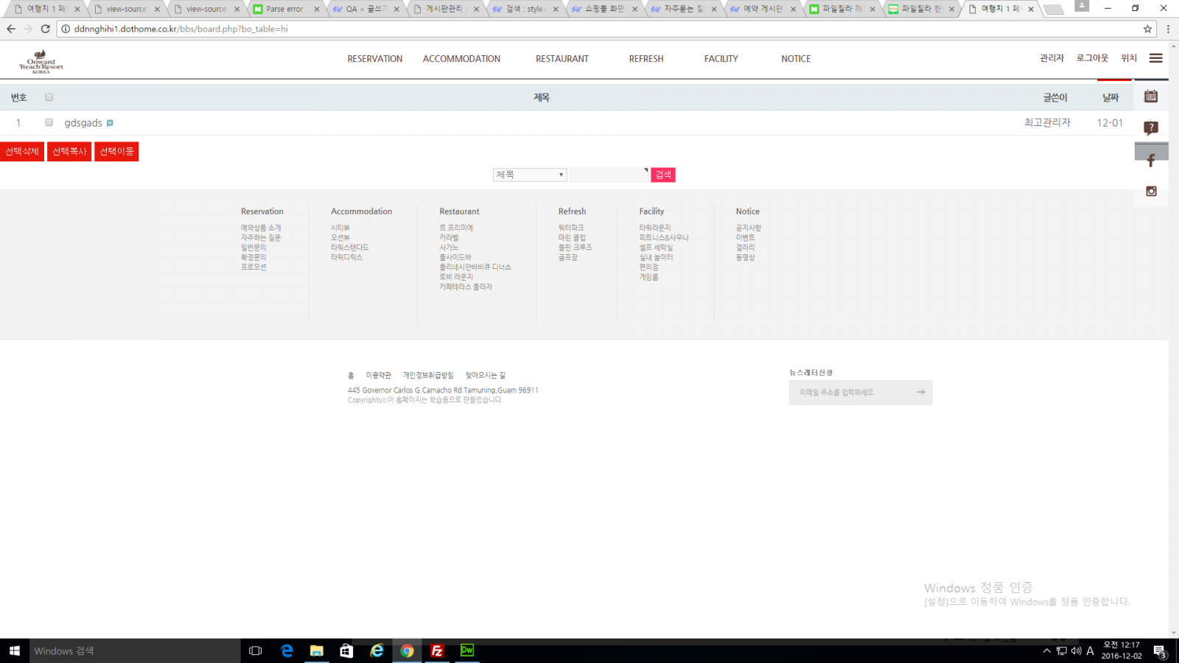This screenshot has width=1179, height=663.
Task: Open the FACILITY menu
Action: 721,59
